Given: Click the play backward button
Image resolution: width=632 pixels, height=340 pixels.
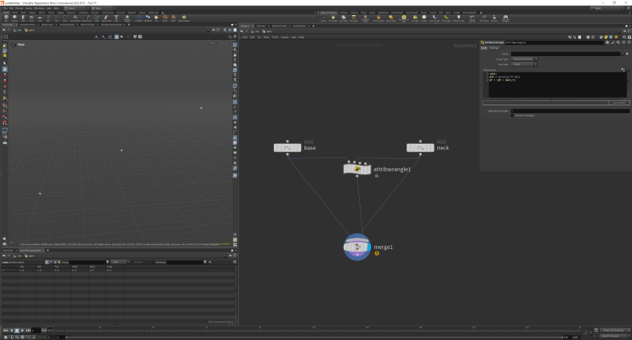Looking at the screenshot, I should [12, 331].
